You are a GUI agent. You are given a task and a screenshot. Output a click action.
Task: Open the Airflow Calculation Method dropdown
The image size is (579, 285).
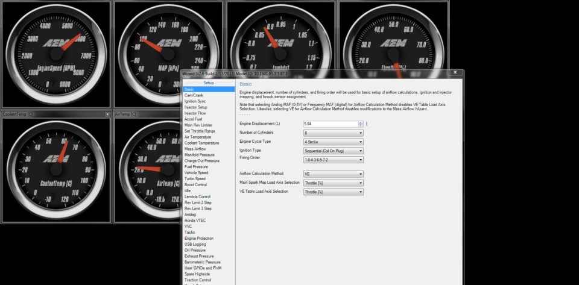tap(334, 174)
